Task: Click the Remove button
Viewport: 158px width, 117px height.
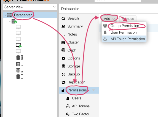Action: [x=128, y=19]
